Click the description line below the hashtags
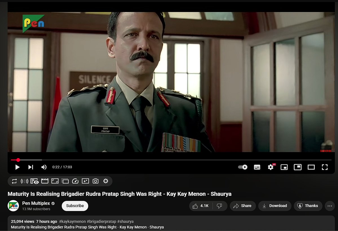The width and height of the screenshot is (338, 231). [87, 227]
